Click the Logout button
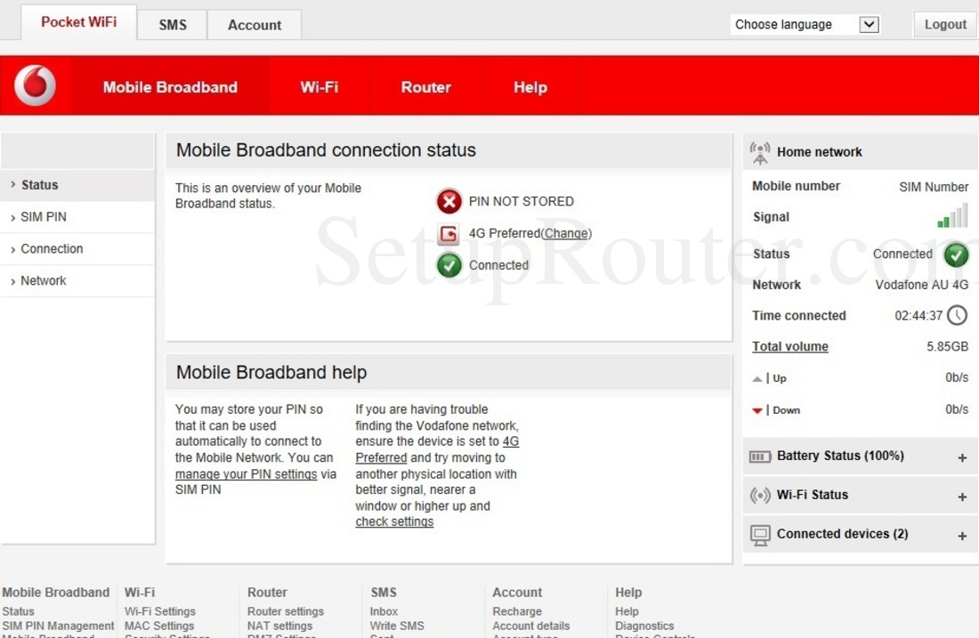This screenshot has width=979, height=638. tap(943, 24)
